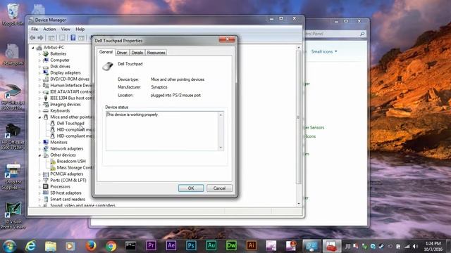Select the Shop for Supplies desktop icon

13,176
